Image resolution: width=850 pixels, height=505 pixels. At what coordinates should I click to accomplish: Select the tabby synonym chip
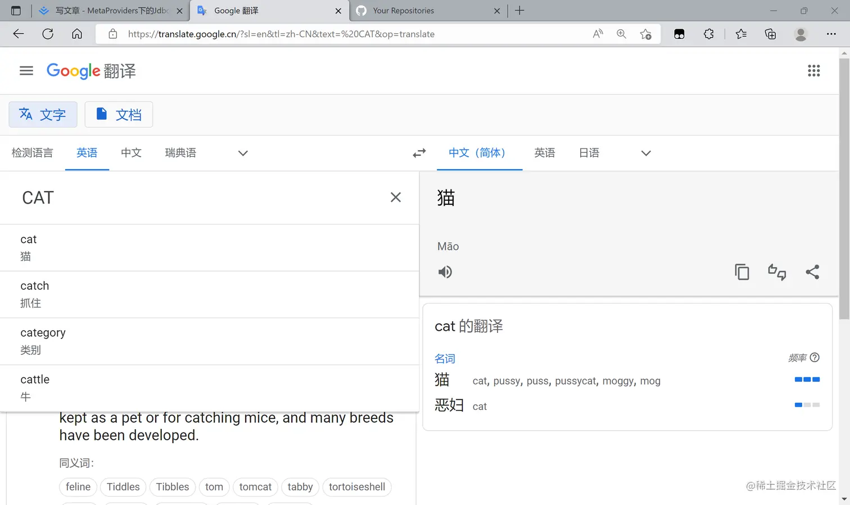coord(300,487)
